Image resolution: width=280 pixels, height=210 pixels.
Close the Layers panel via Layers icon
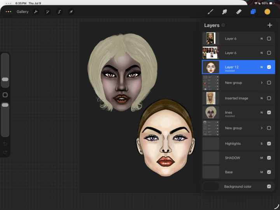point(253,12)
